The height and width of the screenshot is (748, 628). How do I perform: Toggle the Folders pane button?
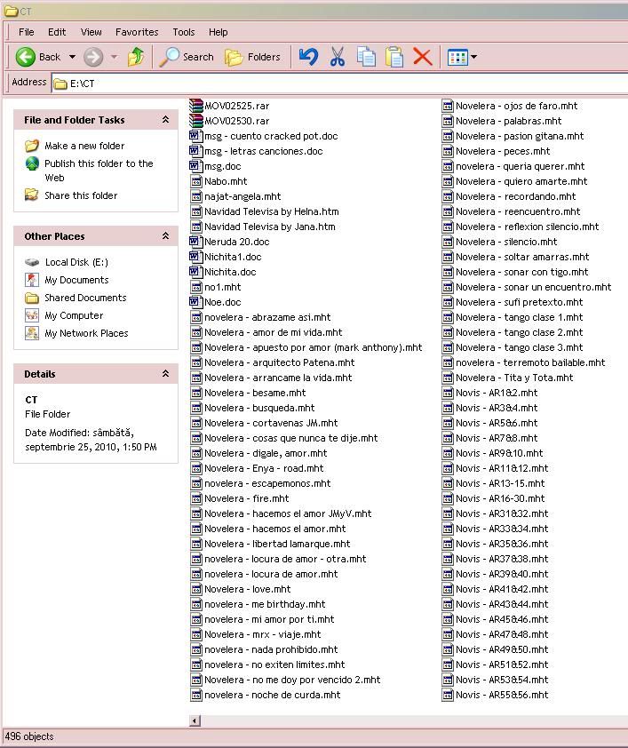(x=253, y=57)
